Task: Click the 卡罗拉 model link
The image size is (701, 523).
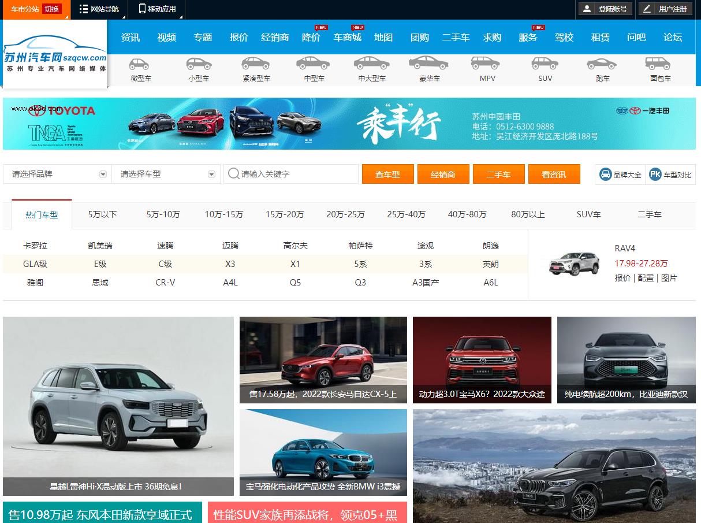Action: coord(35,246)
